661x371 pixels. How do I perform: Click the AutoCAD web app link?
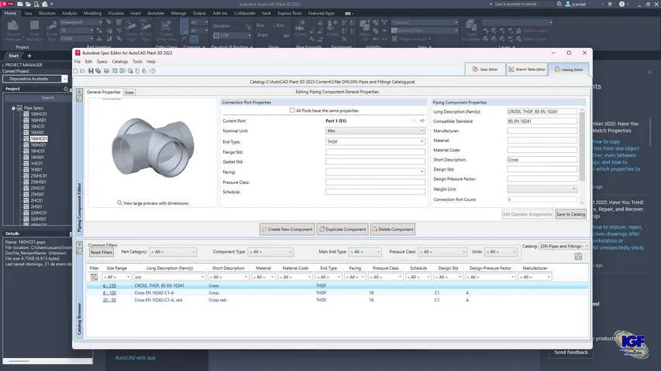[136, 358]
